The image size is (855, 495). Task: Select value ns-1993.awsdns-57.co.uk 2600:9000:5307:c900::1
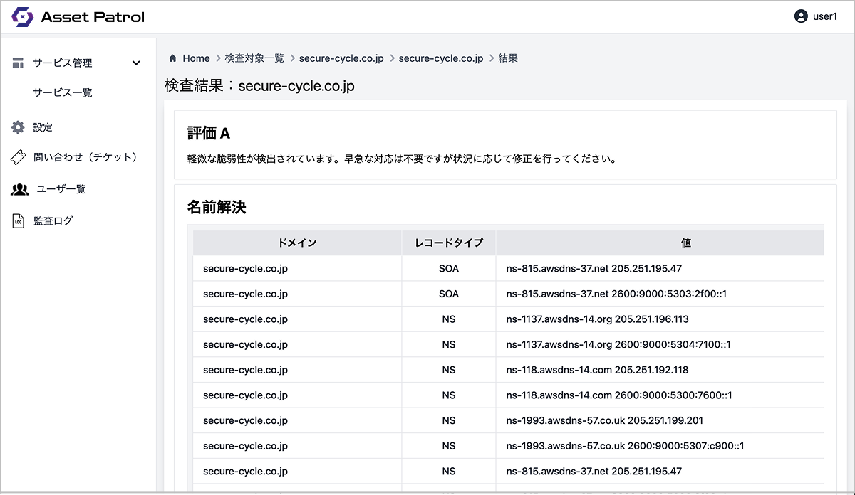[625, 447]
